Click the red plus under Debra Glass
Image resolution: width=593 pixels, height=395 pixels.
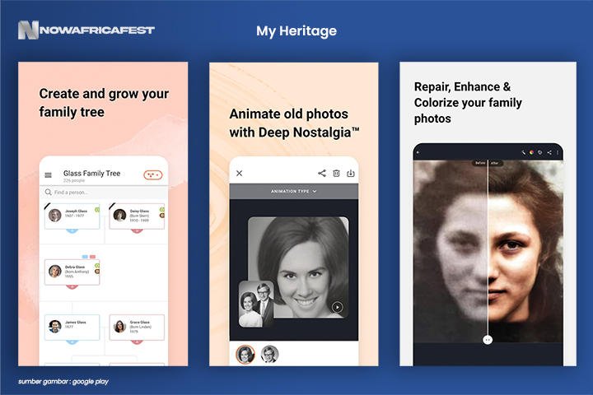[72, 286]
